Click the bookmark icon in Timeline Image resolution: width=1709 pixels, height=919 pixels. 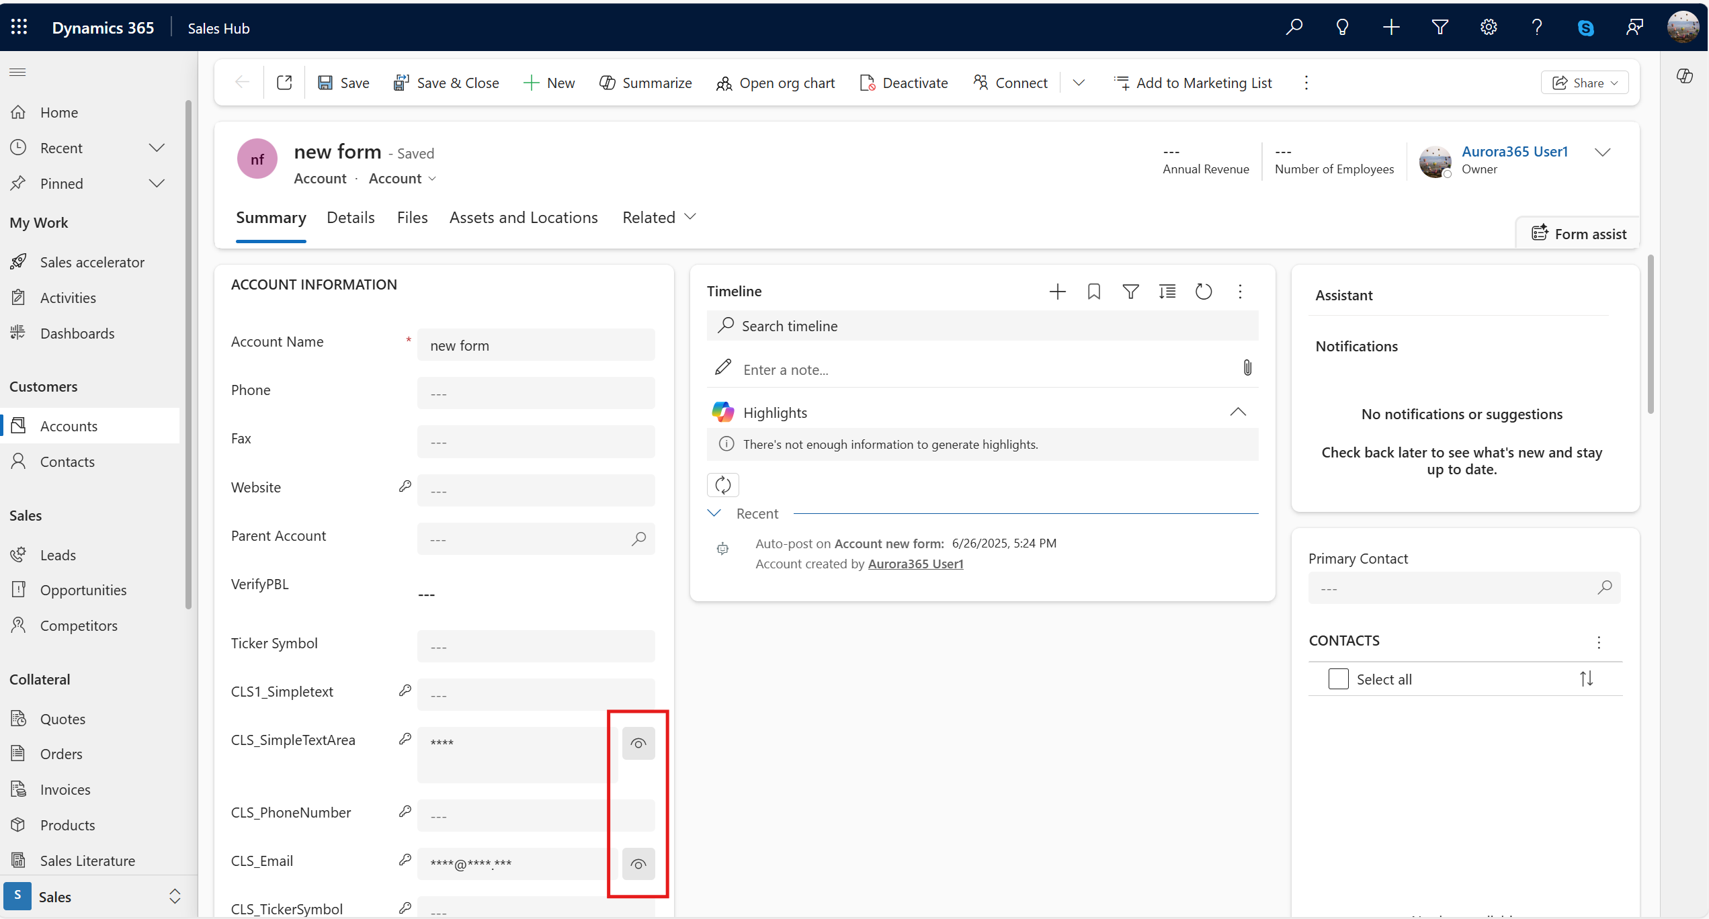pos(1093,292)
